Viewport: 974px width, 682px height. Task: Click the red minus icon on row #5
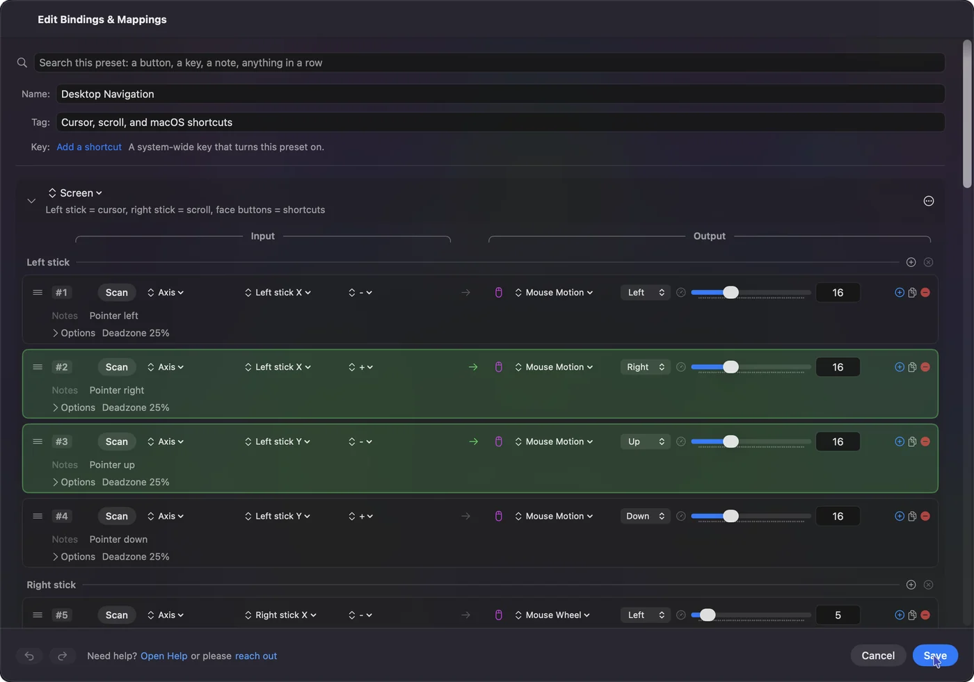click(925, 615)
